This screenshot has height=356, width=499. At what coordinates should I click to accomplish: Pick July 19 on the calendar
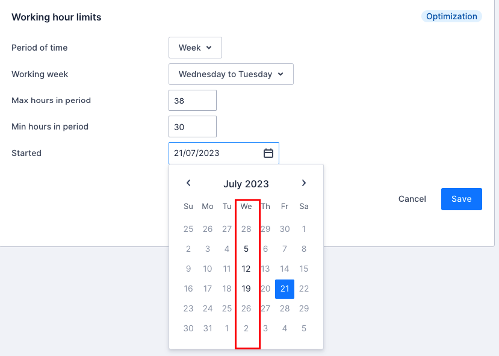click(x=246, y=289)
